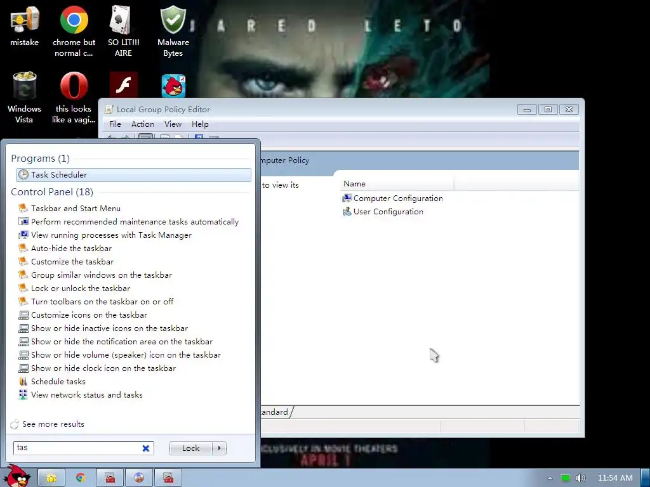Open Show or hide clock icon on the taskbar
The image size is (650, 487).
(x=97, y=368)
